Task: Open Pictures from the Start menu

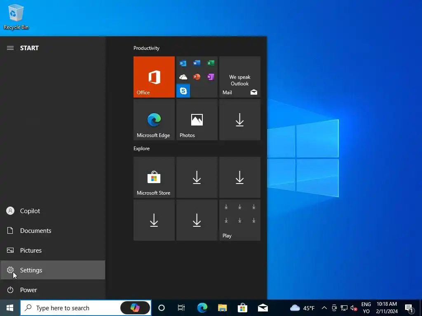Action: [x=53, y=251]
